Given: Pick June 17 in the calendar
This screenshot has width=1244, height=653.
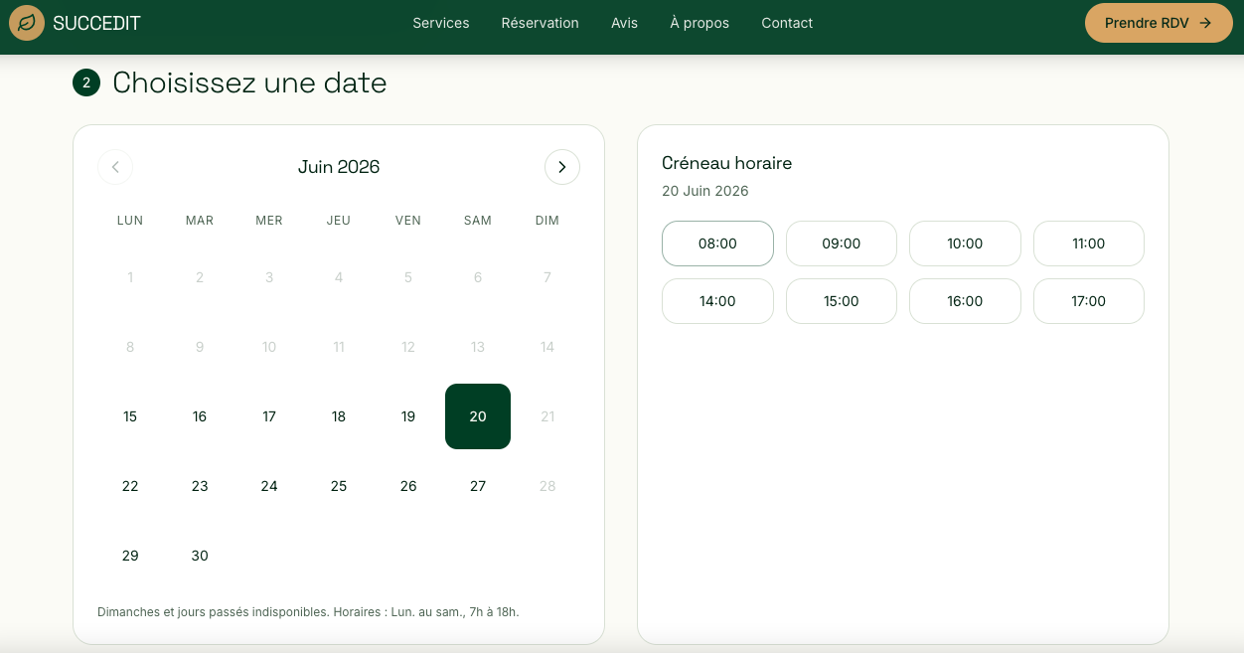Looking at the screenshot, I should [269, 416].
